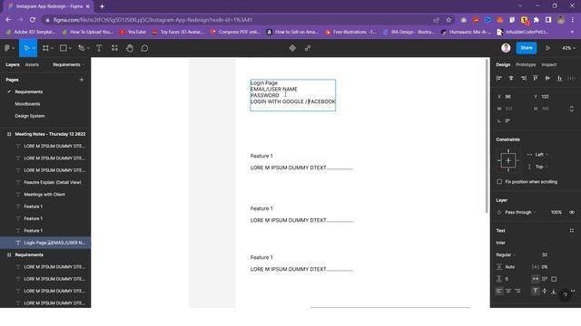Viewport: 581px width, 326px height.
Task: Switch to the Inspect tab
Action: [548, 64]
